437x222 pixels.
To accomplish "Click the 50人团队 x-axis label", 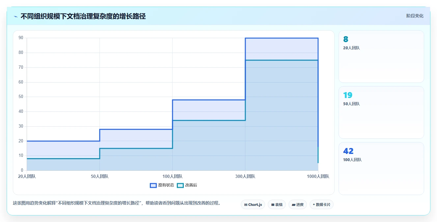I will [x=99, y=176].
